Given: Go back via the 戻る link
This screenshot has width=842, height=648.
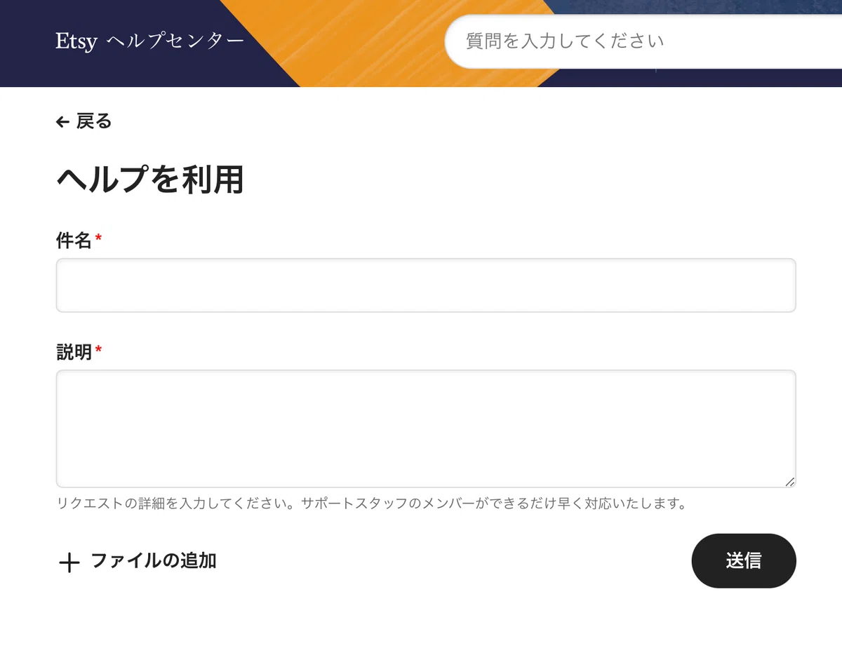Looking at the screenshot, I should (x=94, y=121).
